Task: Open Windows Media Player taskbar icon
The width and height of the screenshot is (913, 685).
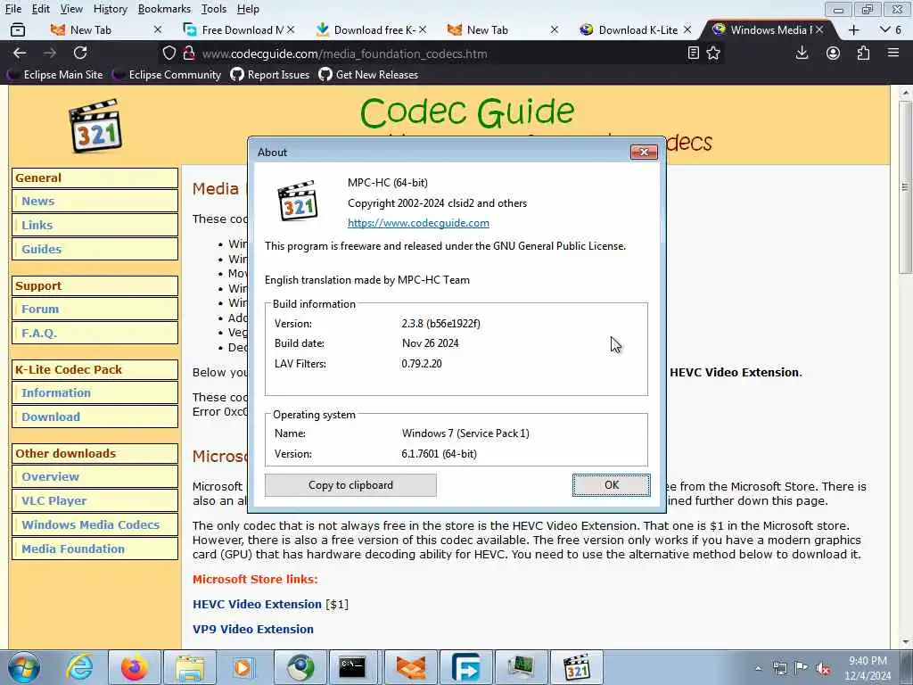Action: 243,667
